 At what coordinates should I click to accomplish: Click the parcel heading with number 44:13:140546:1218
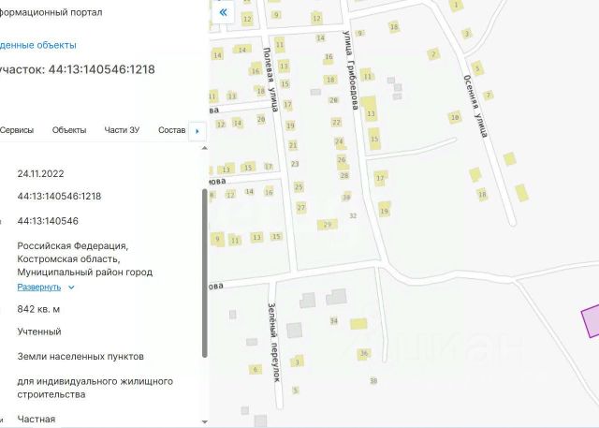[x=78, y=69]
